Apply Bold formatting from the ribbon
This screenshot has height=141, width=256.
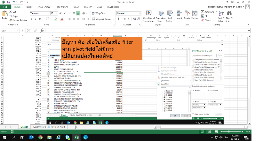[31, 19]
